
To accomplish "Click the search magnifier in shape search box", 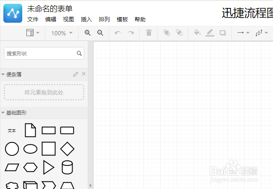I will [x=79, y=53].
